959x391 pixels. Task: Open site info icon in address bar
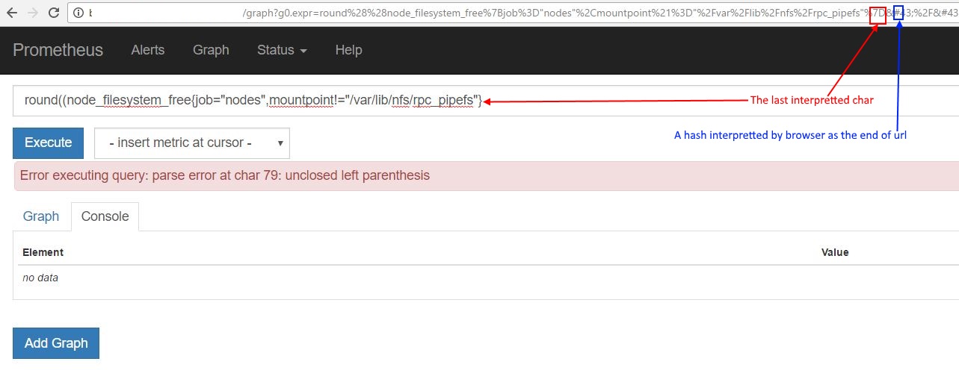78,13
